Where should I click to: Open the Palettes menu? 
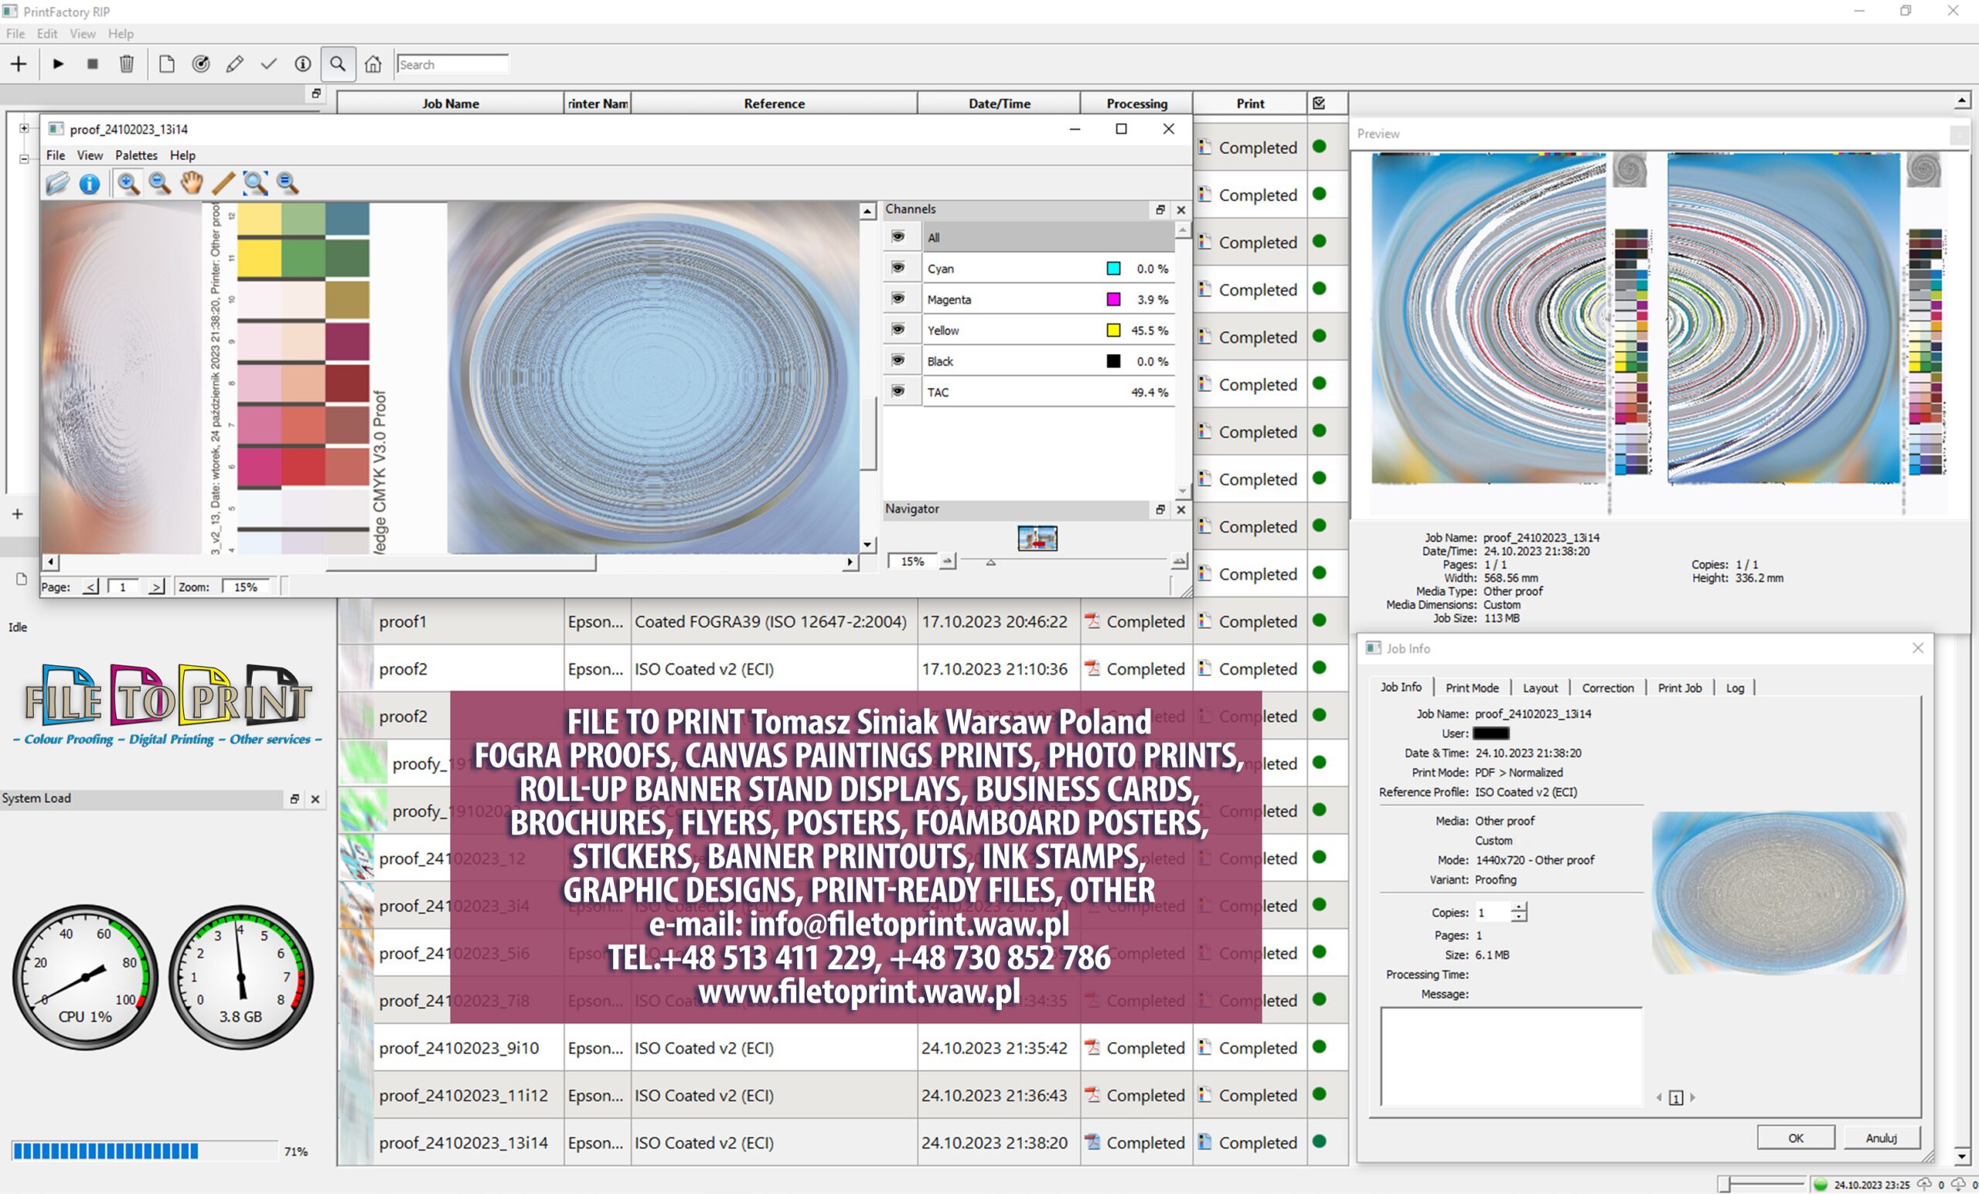point(136,155)
